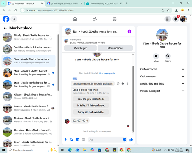Open the Laressa 4beds 1baths conversation
The height and width of the screenshot is (153, 192).
point(28,108)
